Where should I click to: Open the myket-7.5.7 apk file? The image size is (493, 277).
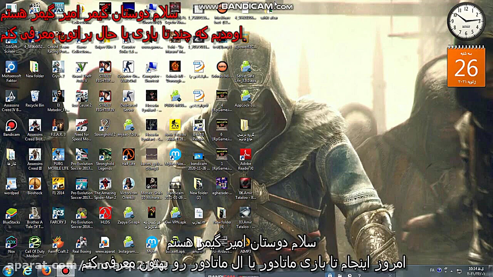[x=128, y=128]
